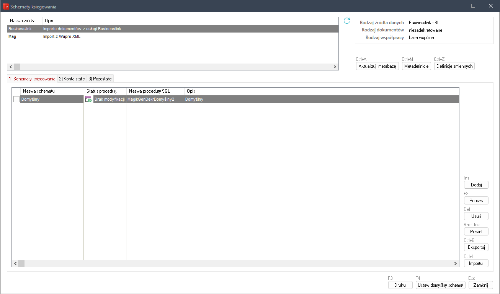Click Ustaw domyślny schemat button
The image size is (500, 294).
click(x=440, y=285)
